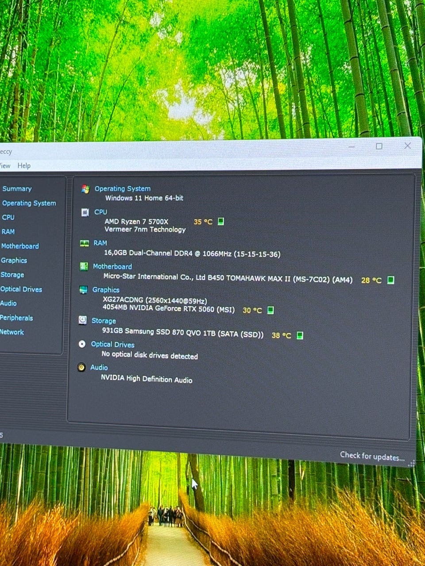The height and width of the screenshot is (566, 425).
Task: Minimize the Speccy window
Action: [x=352, y=146]
